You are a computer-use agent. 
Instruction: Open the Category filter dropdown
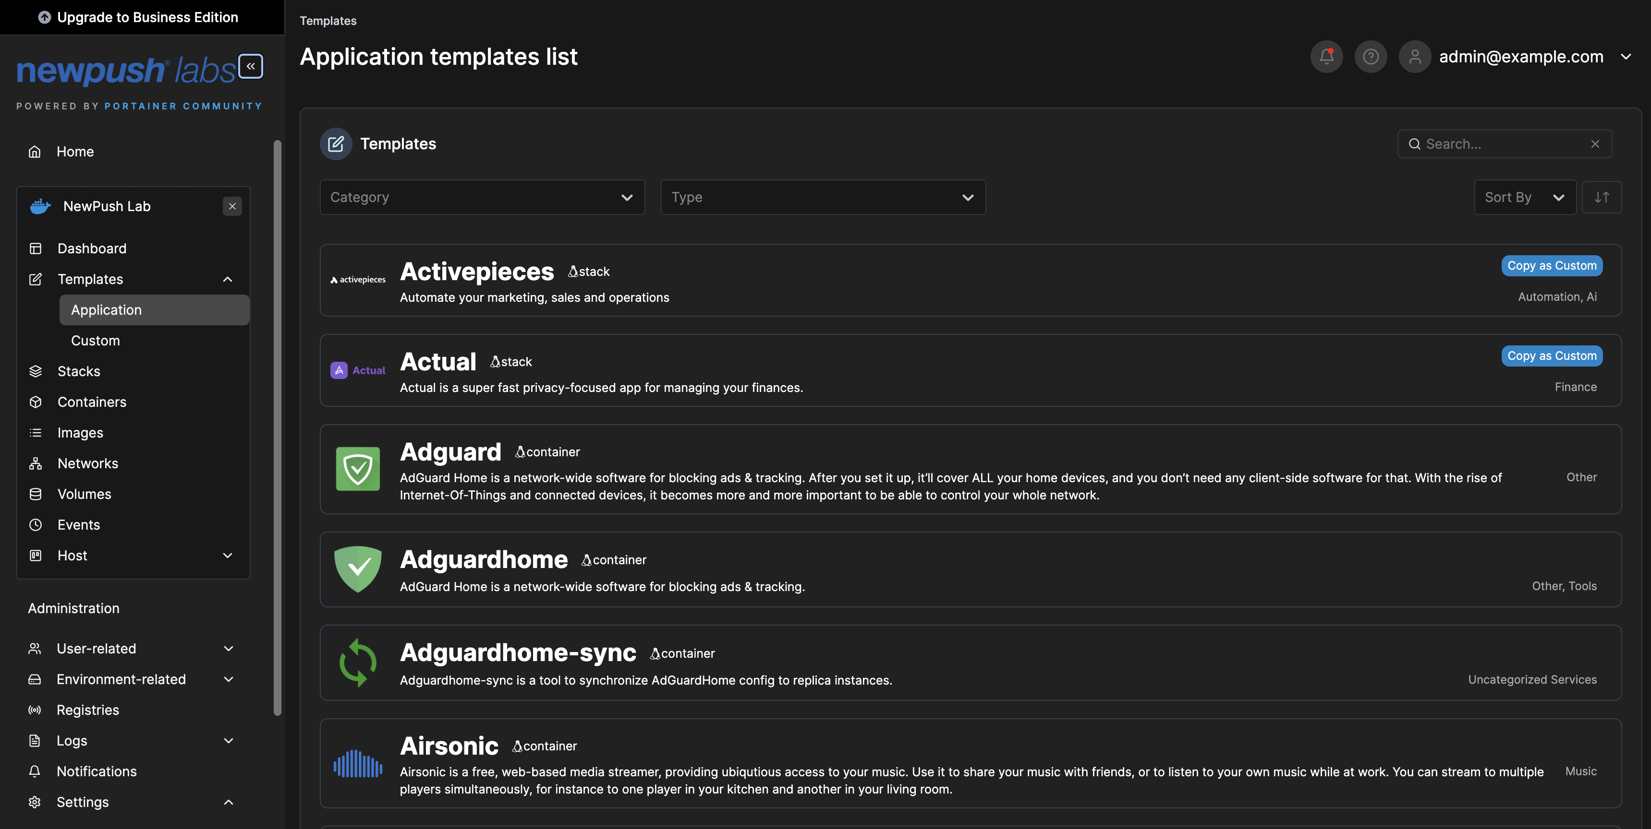pyautogui.click(x=482, y=197)
